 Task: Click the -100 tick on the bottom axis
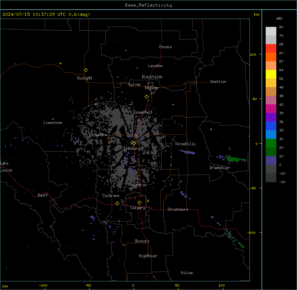tap(43, 285)
